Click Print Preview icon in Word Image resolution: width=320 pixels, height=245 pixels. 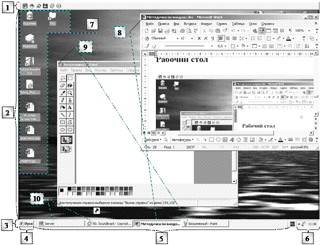(189, 31)
